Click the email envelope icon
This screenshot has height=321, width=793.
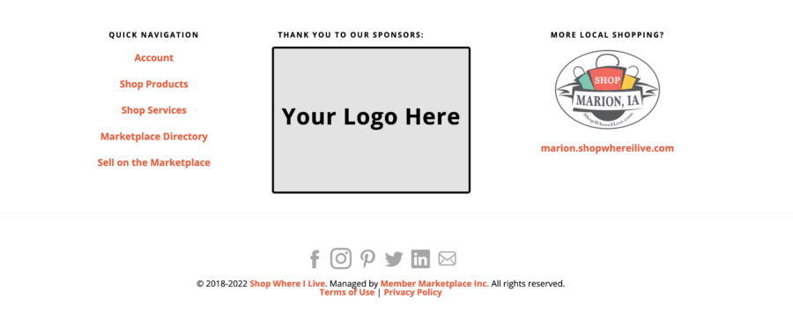click(x=447, y=258)
